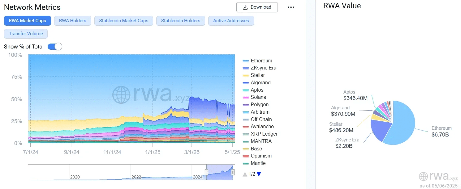Click the Avalanche legend color marker

point(246,127)
